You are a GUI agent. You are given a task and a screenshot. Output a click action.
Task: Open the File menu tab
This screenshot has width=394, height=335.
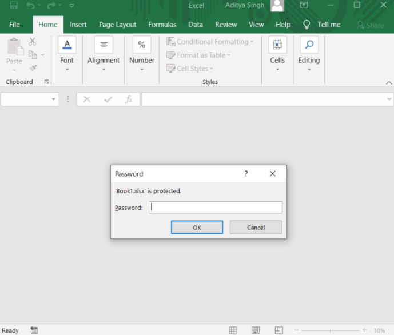(x=14, y=25)
